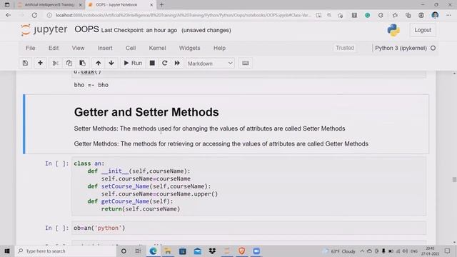Open the Insert menu
Screen dimensions: 457x257
coord(105,48)
